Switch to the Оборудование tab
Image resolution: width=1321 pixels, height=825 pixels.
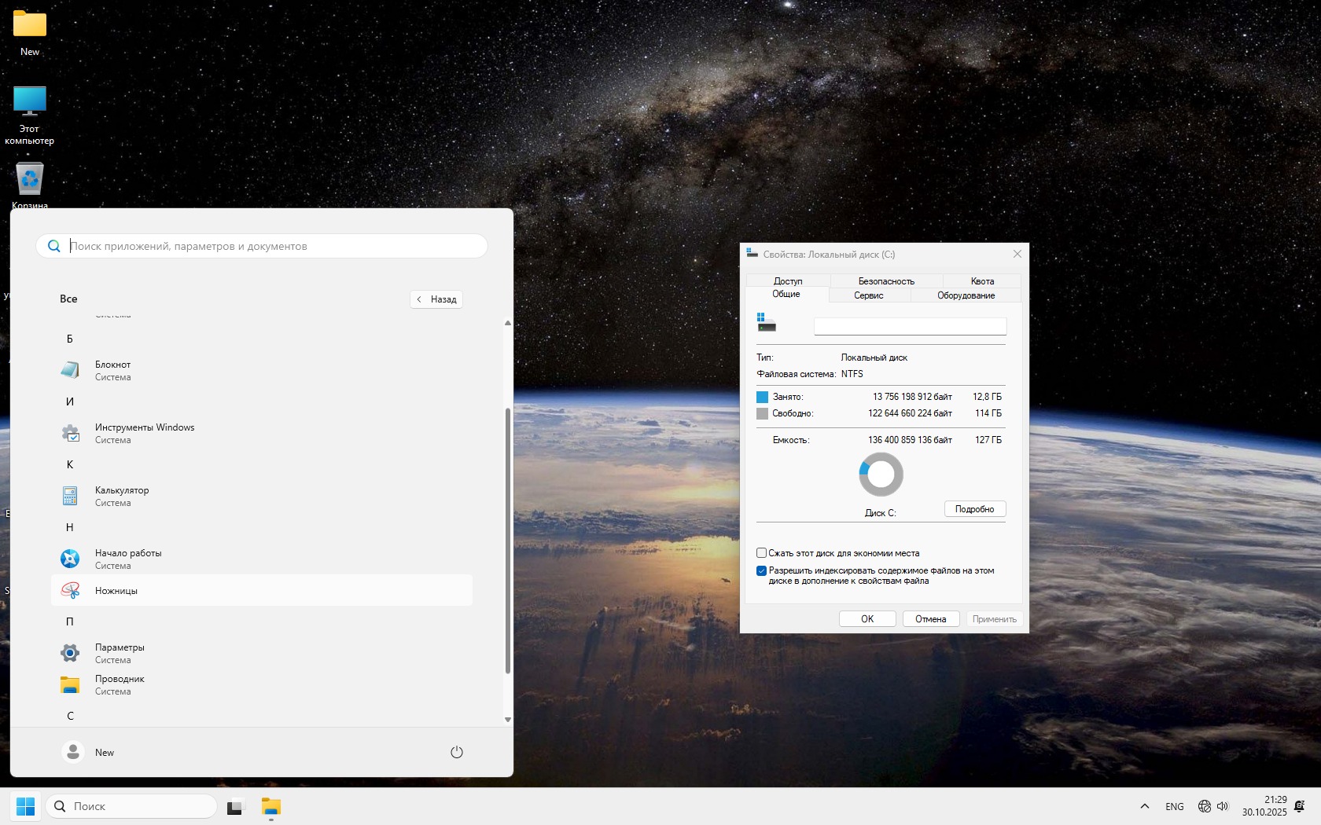tap(966, 295)
